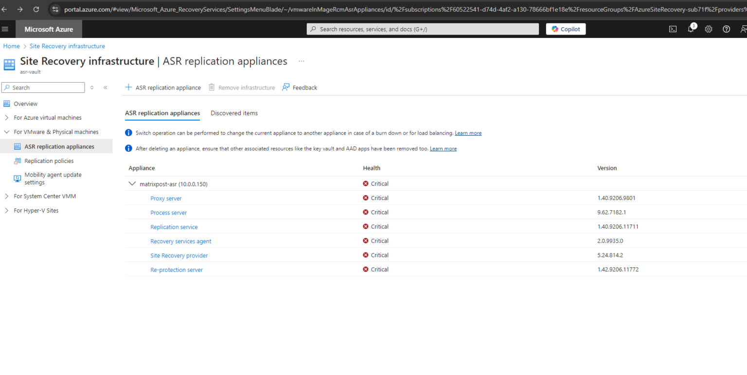
Task: Click the Home breadcrumb link
Action: [x=12, y=46]
